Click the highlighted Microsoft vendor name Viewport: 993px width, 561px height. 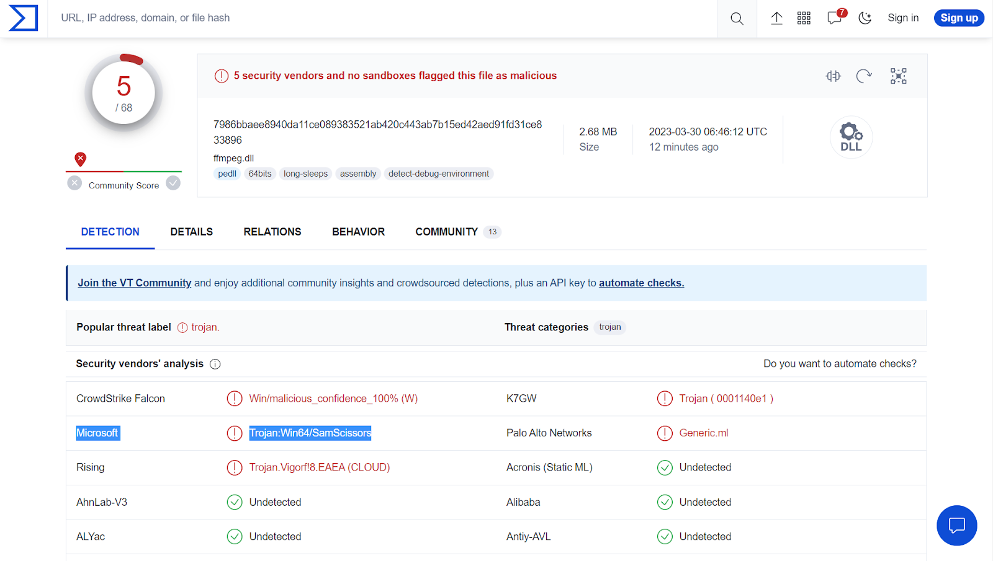tap(97, 433)
